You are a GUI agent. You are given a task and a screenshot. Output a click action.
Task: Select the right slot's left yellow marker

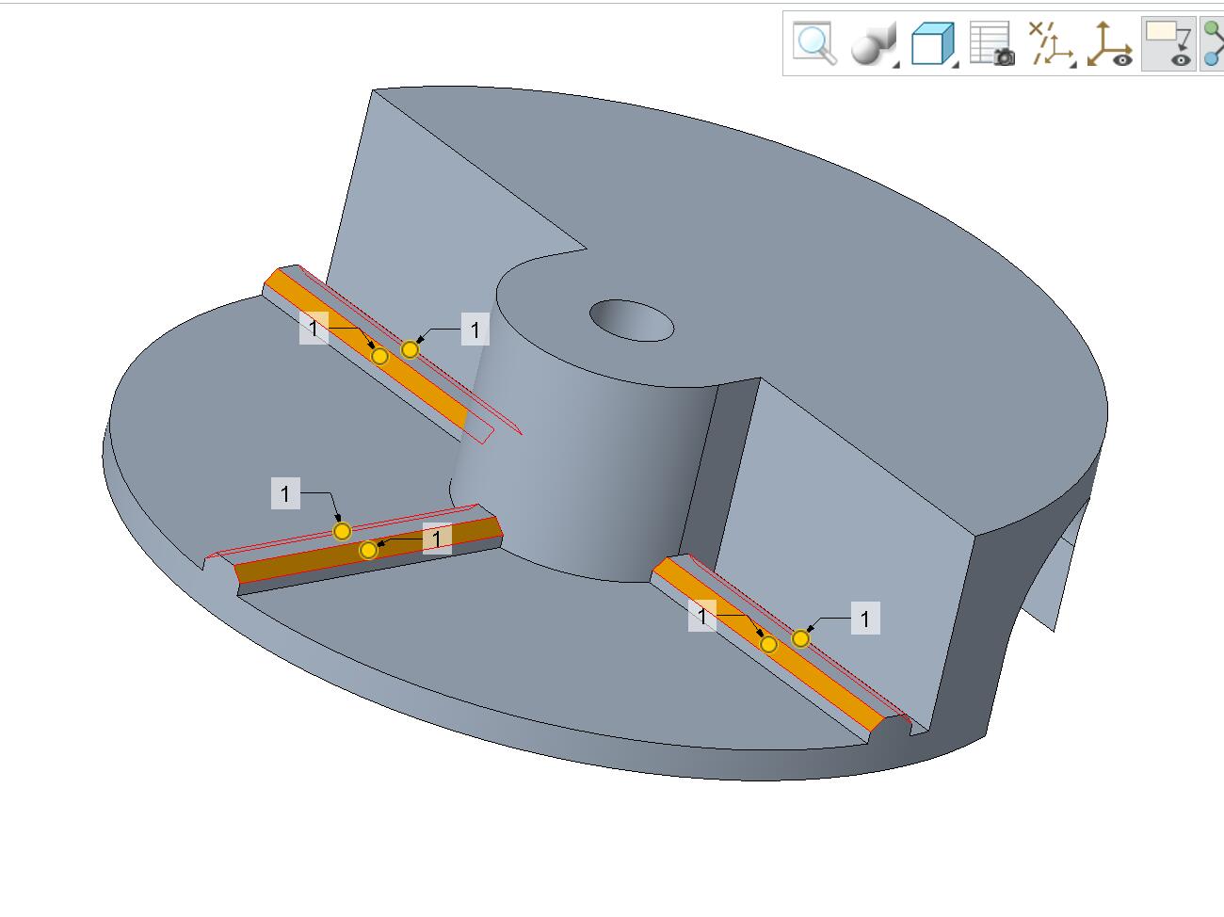tap(768, 644)
